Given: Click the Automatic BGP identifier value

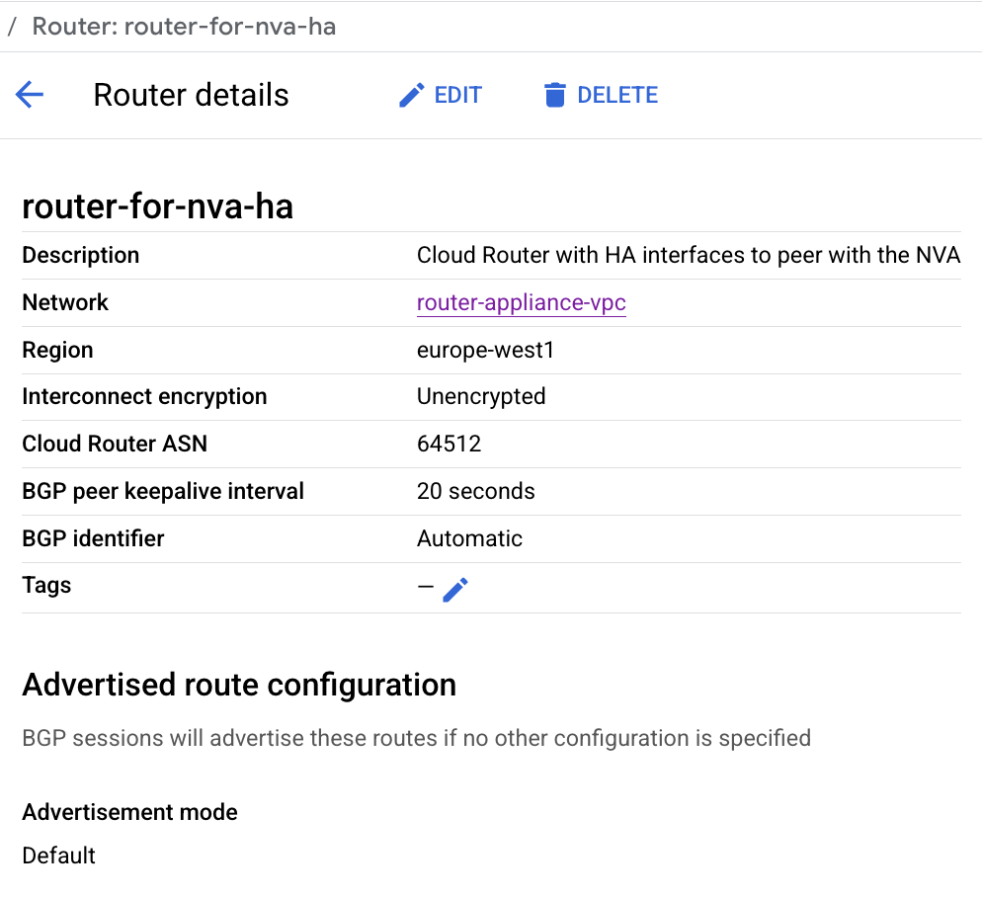Looking at the screenshot, I should coord(469,538).
